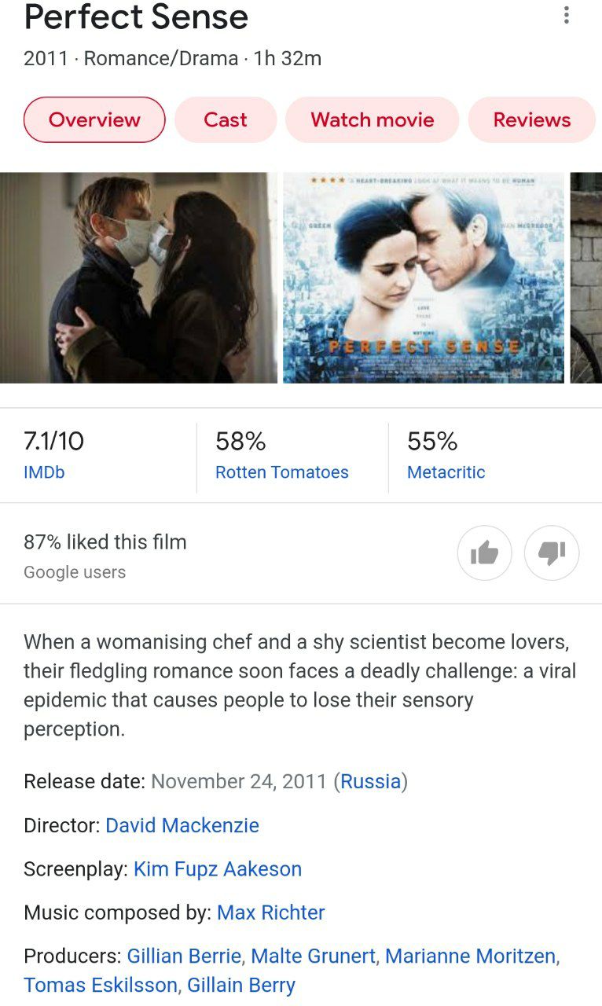Open producer Gillian Berrie link

[184, 956]
